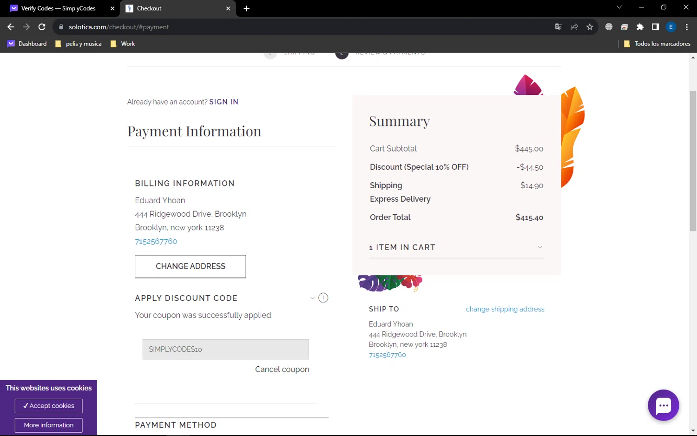The width and height of the screenshot is (697, 436).
Task: Click the SIGN IN link
Action: pos(224,102)
